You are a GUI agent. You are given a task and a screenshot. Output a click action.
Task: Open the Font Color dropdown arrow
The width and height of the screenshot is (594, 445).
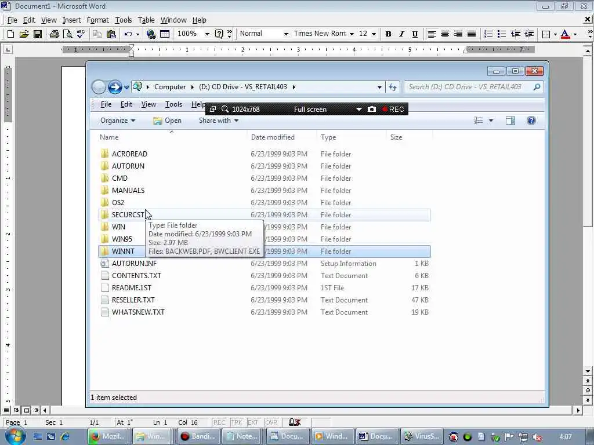(575, 34)
